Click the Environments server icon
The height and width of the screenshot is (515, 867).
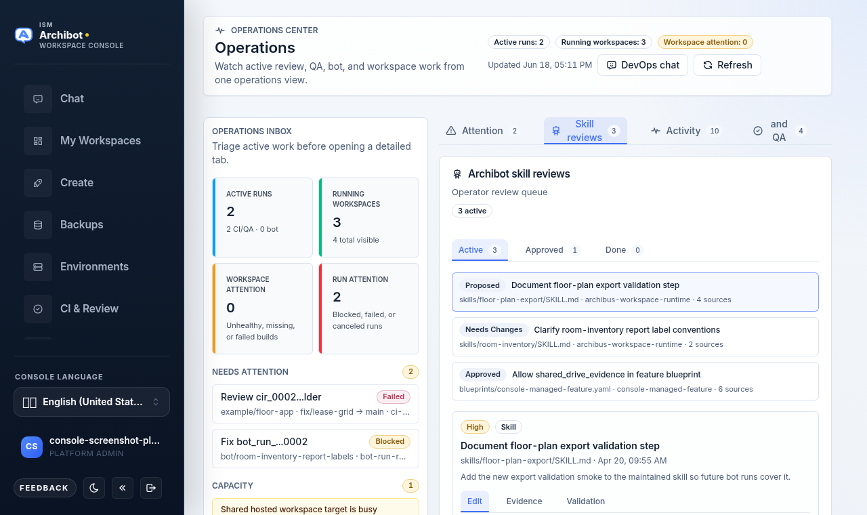pos(38,267)
